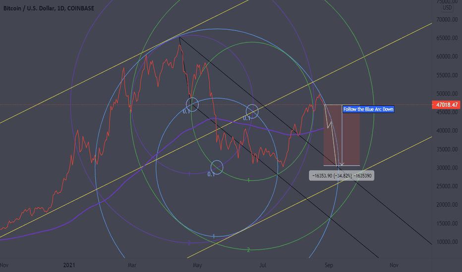Image resolution: width=462 pixels, height=272 pixels.
Task: Click the 35000.00 price axis label
Action: coord(447,149)
